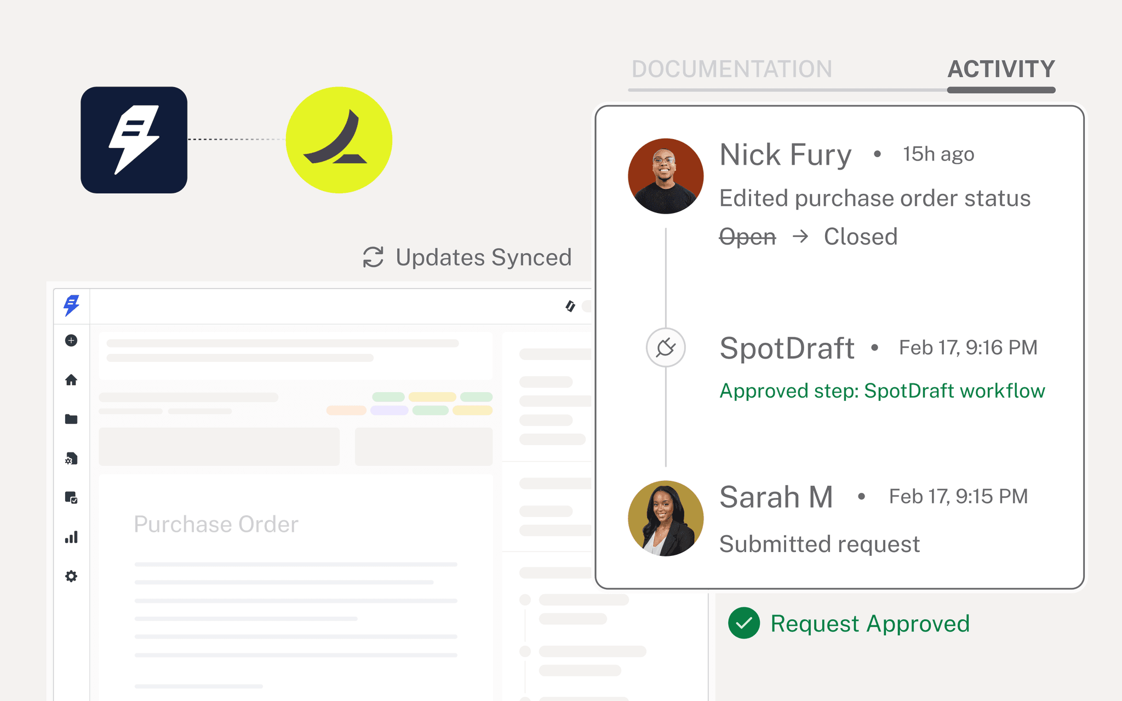
Task: Click the 'Submitted request' text
Action: [x=820, y=544]
